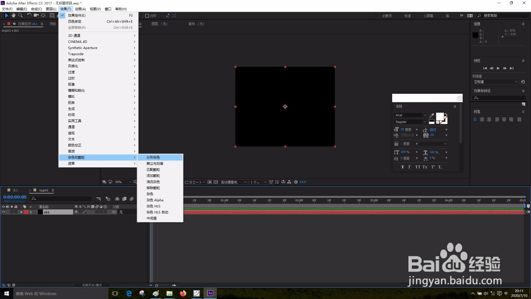Enable superscript text style

(433, 167)
